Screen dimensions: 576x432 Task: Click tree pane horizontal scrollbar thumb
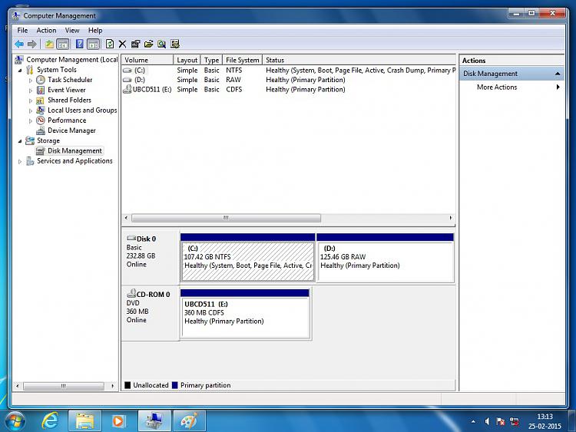click(x=64, y=386)
